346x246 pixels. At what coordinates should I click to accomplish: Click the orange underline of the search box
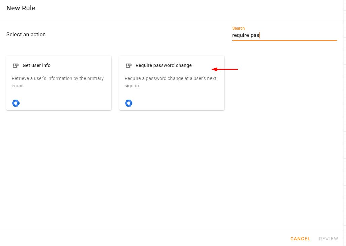click(x=284, y=41)
